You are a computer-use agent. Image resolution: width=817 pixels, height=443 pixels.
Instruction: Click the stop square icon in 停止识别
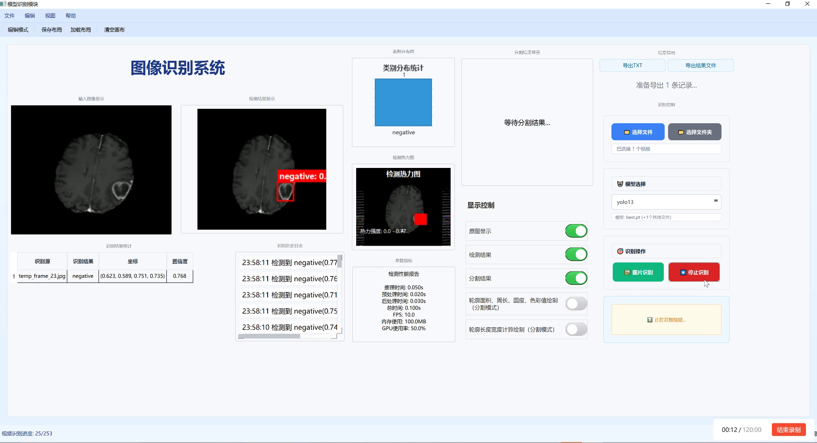[x=683, y=273]
